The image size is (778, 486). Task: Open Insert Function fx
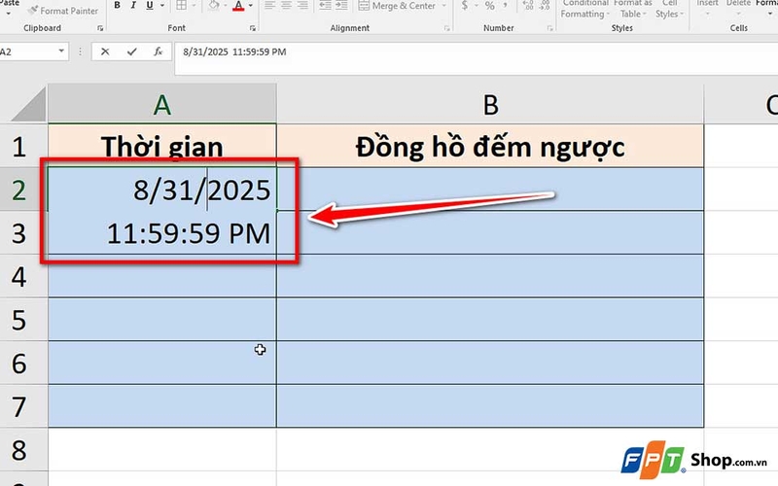pos(158,52)
